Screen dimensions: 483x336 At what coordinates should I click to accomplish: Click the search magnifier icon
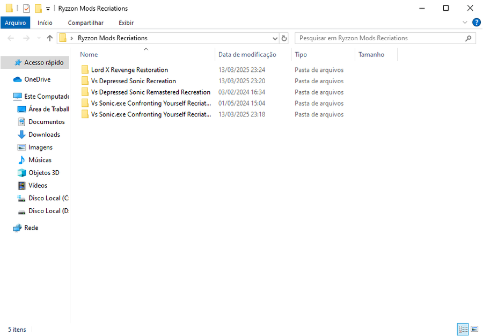point(468,38)
